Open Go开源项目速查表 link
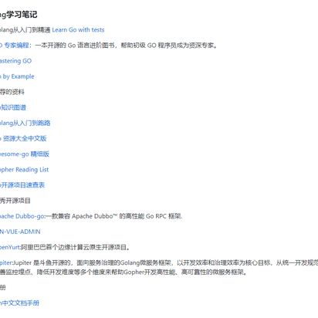Image resolution: width=318 pixels, height=318 pixels. [22, 185]
